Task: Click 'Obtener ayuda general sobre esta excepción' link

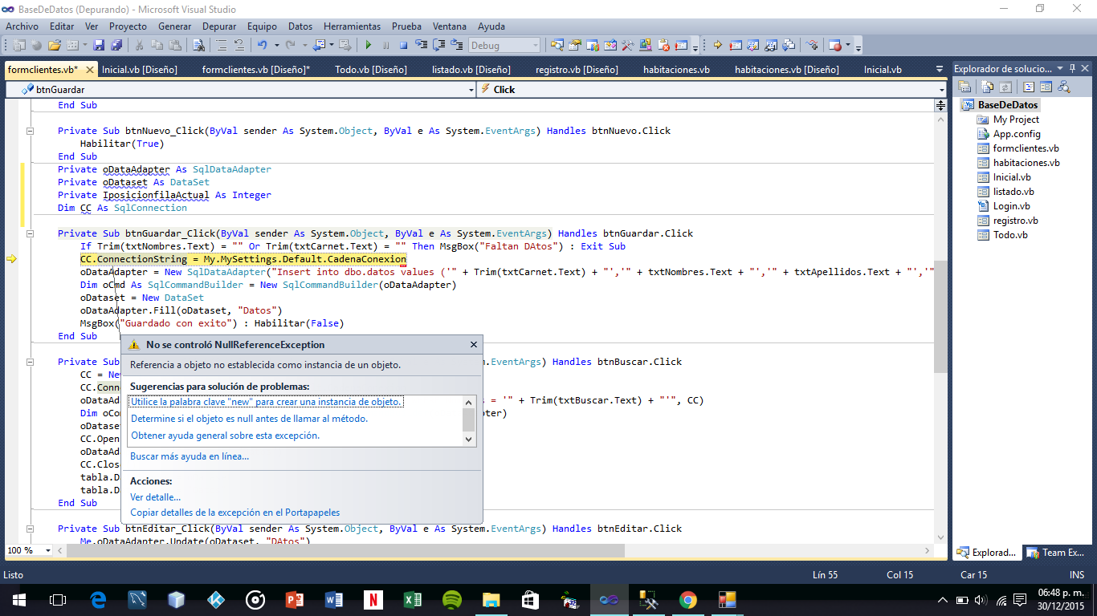Action: click(225, 436)
